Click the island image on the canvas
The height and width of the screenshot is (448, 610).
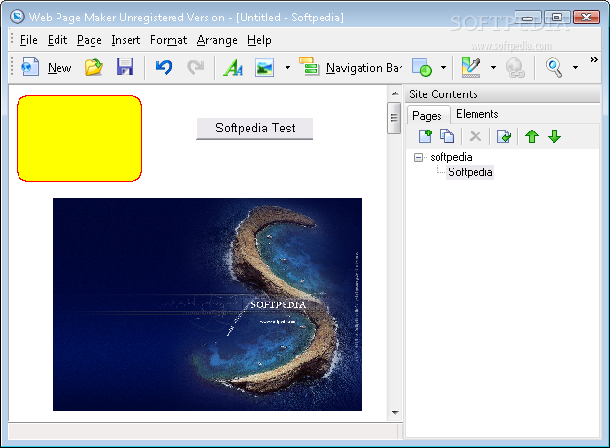point(207,304)
